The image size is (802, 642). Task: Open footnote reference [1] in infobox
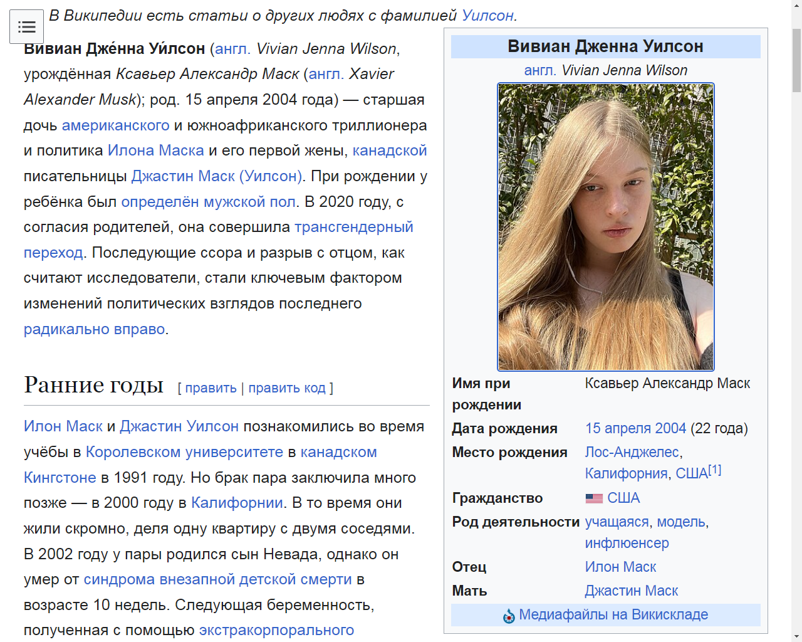click(715, 470)
